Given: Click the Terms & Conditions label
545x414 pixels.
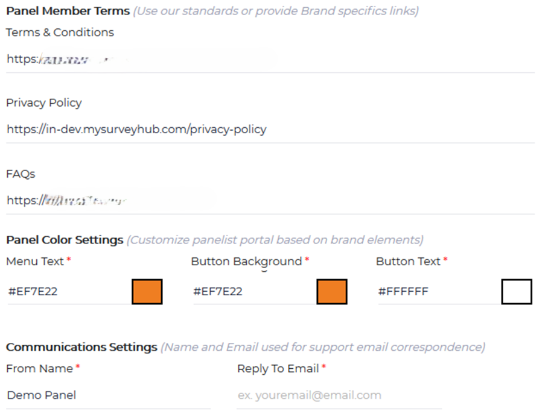Looking at the screenshot, I should [60, 33].
